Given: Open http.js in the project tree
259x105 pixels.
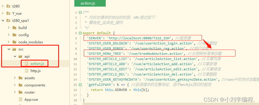Looking at the screenshot, I should click(x=35, y=71).
